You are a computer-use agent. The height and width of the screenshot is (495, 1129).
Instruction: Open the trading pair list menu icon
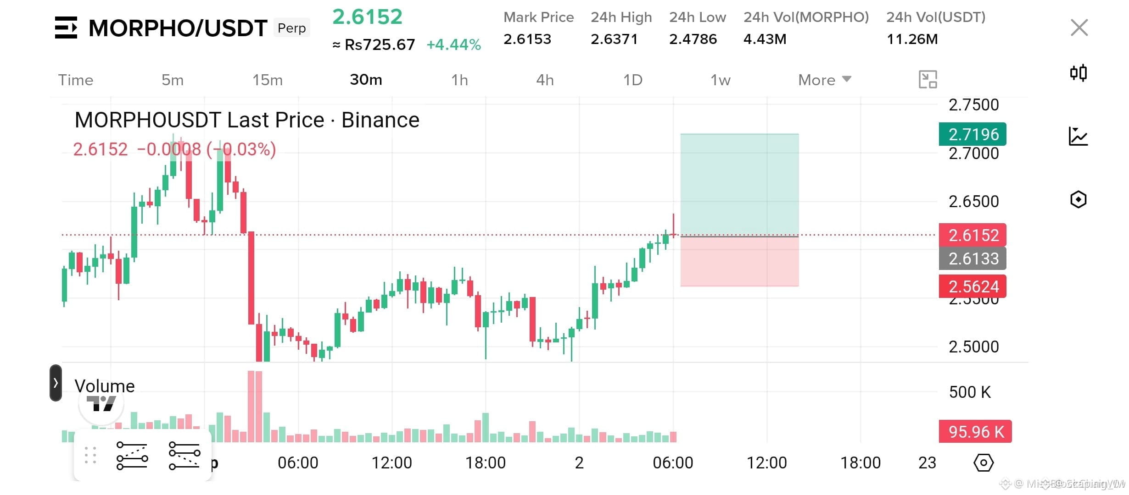[x=66, y=27]
